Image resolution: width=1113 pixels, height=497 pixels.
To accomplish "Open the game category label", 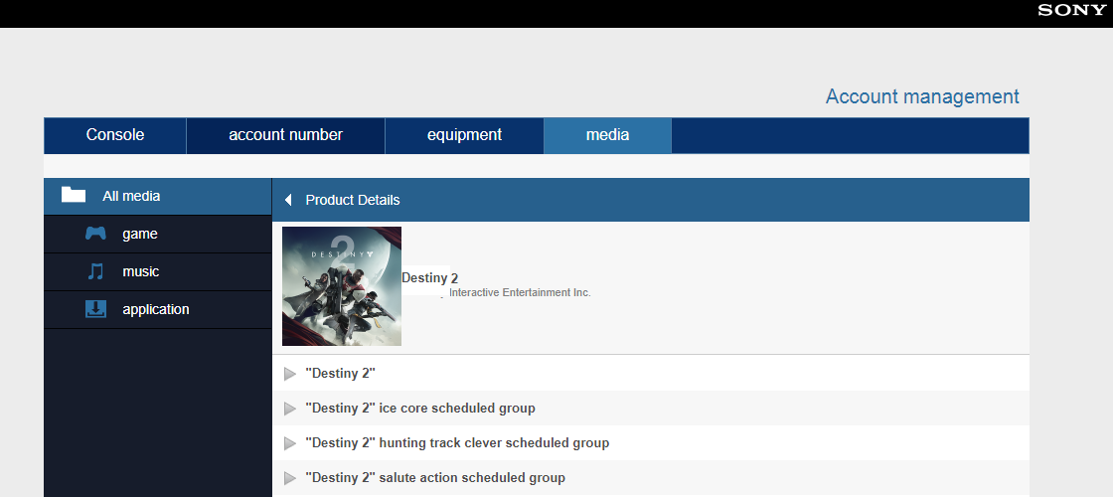I will (140, 234).
